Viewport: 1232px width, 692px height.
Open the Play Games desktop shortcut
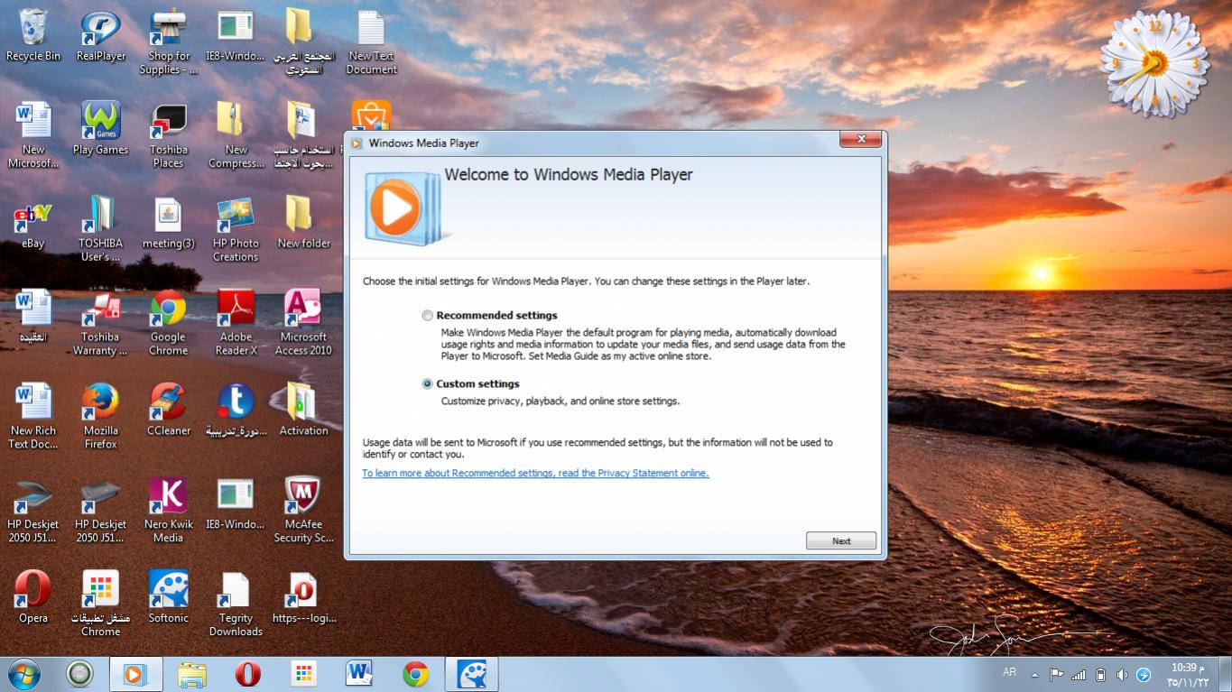point(100,129)
